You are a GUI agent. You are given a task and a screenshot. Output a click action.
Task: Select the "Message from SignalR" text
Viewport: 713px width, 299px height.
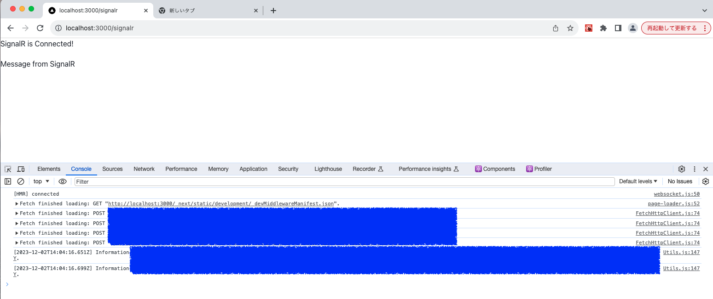pos(38,64)
